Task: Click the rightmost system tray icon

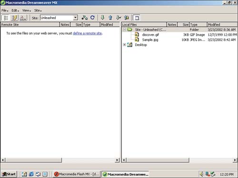Action: coord(213,174)
